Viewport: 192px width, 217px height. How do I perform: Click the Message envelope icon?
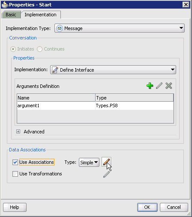60,28
